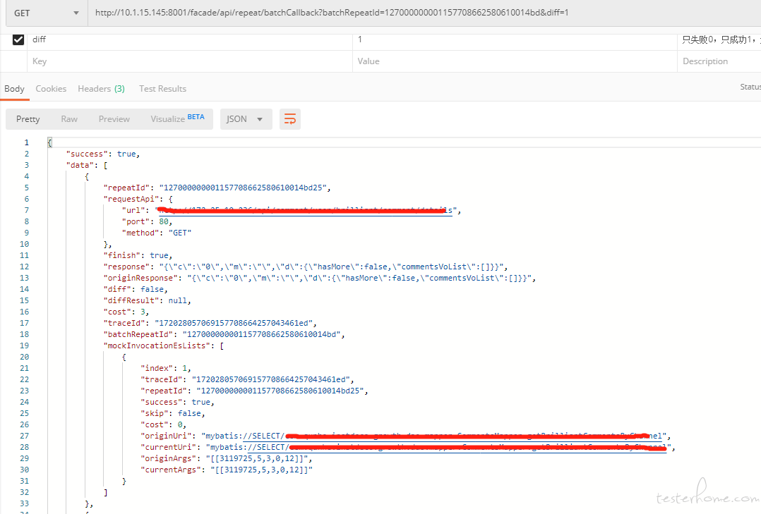Click the "diffResult": null line
The height and width of the screenshot is (514, 761).
[147, 300]
